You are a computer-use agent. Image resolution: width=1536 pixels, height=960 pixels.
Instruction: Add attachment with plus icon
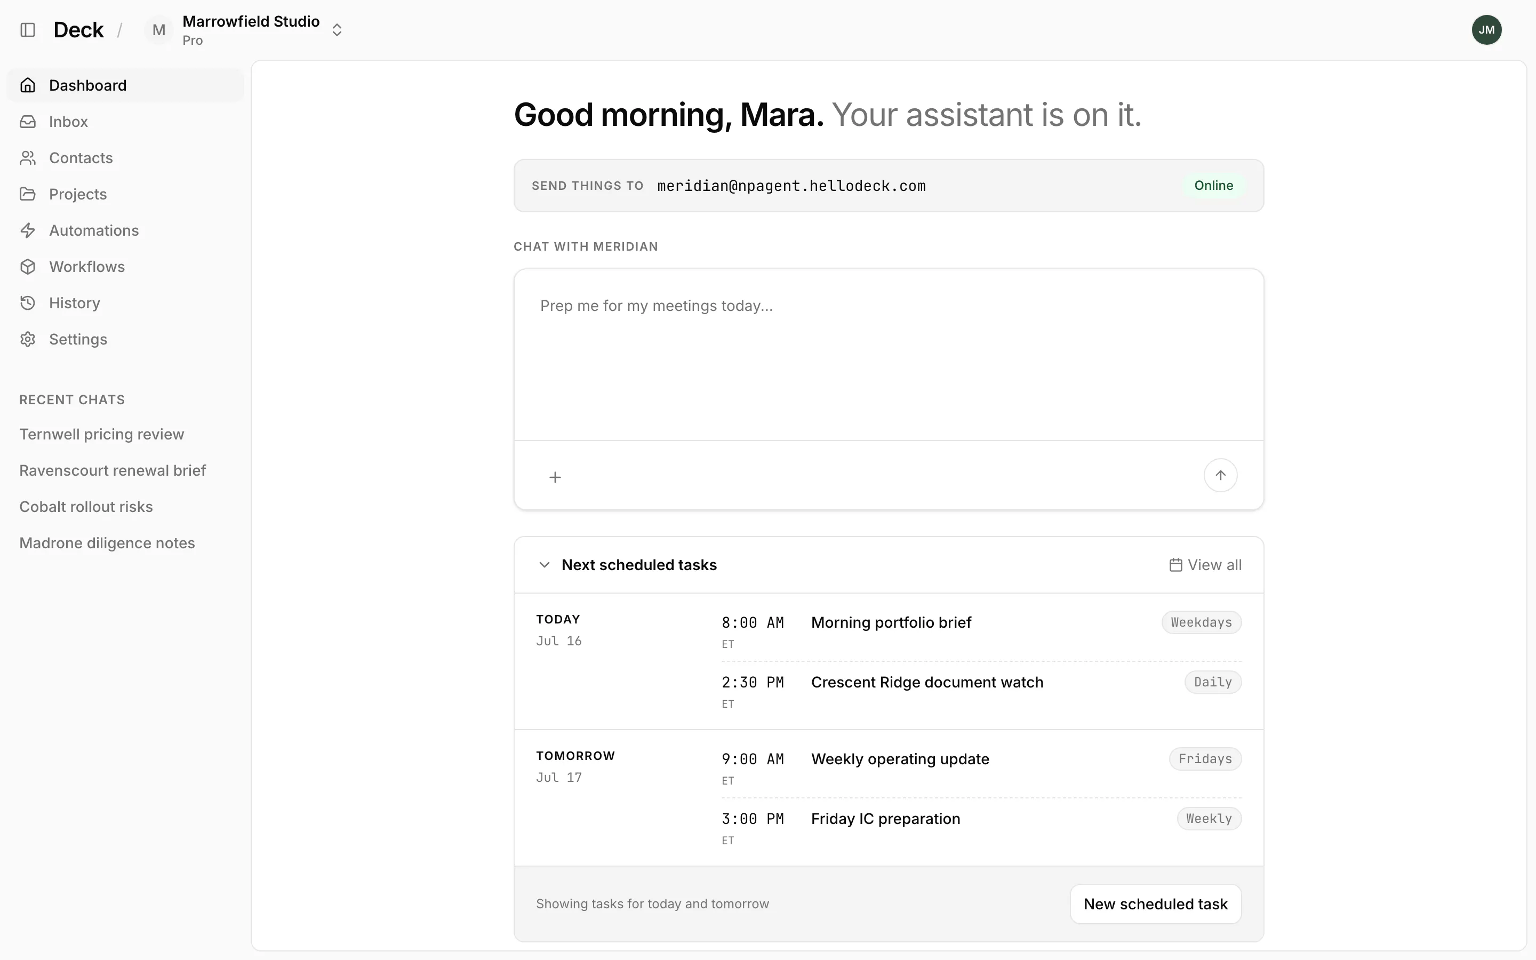coord(555,477)
